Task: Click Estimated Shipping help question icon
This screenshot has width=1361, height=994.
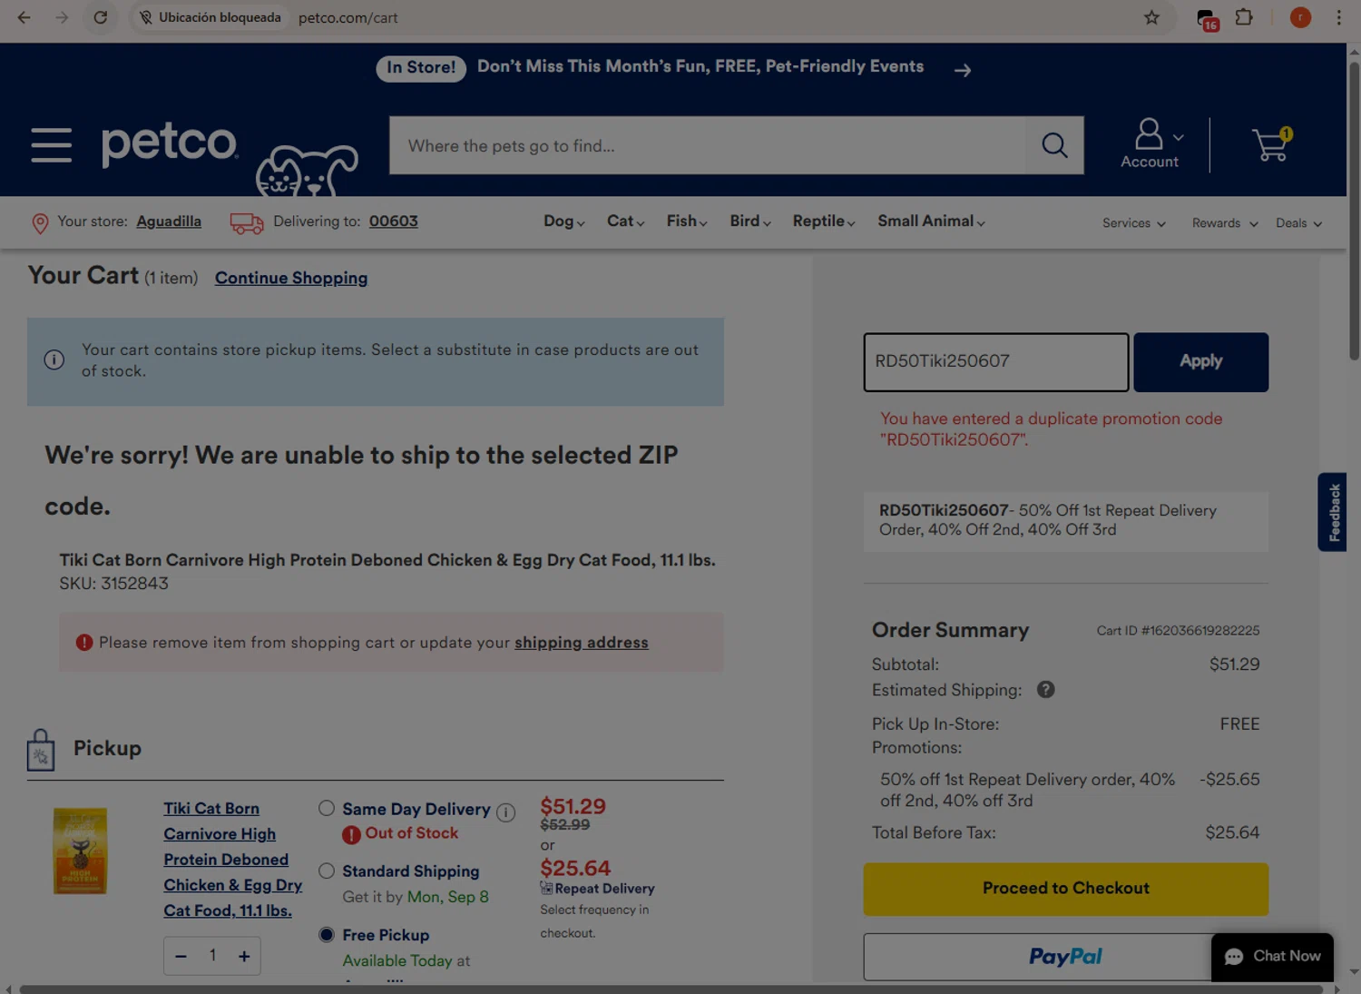Action: click(1046, 690)
